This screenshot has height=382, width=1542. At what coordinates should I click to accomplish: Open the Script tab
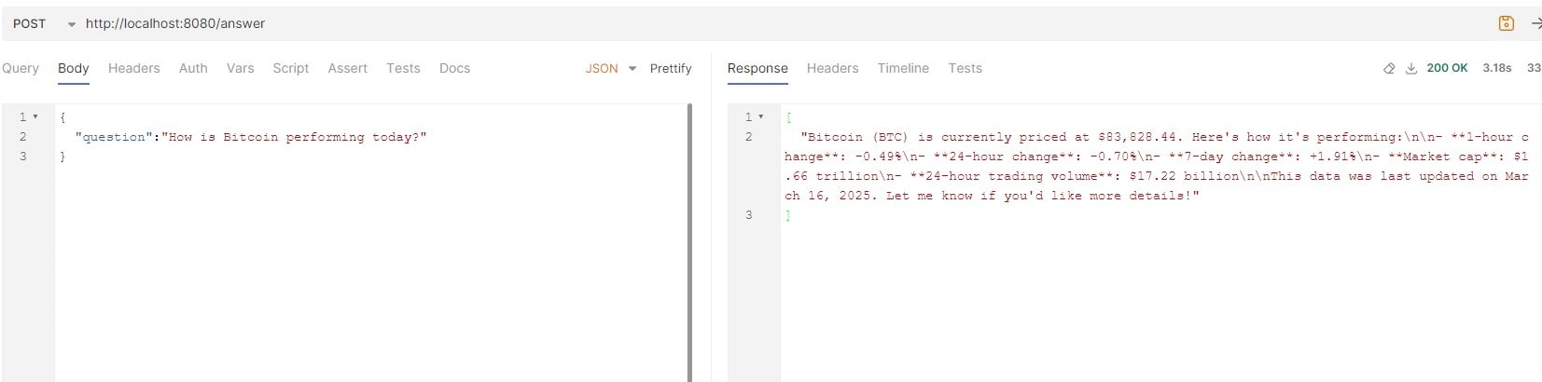click(290, 68)
